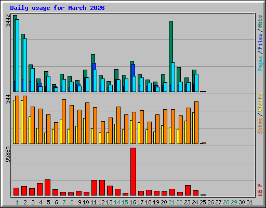Click the 'Hits' legend label
Image resolution: width=266 pixels, height=208 pixels.
[260, 21]
